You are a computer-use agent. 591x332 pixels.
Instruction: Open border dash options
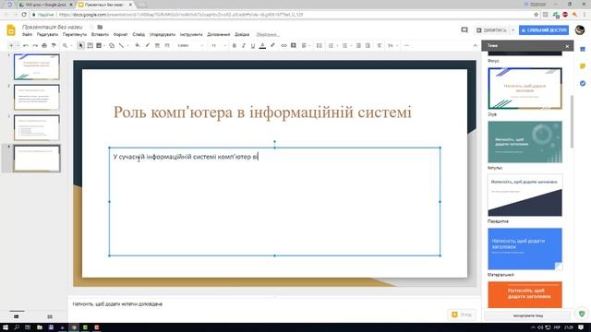pyautogui.click(x=167, y=45)
